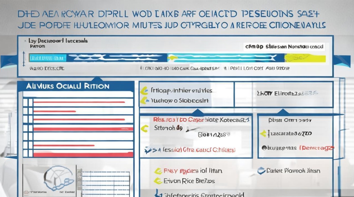Click the yellow icon next to "Fney" item
354x197 pixels.
pyautogui.click(x=158, y=171)
